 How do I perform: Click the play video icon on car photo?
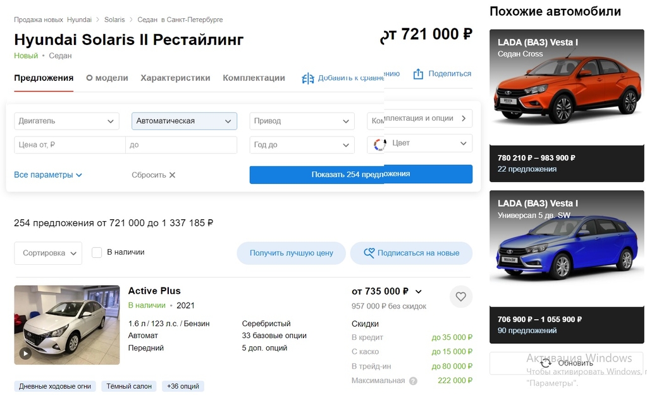[25, 353]
